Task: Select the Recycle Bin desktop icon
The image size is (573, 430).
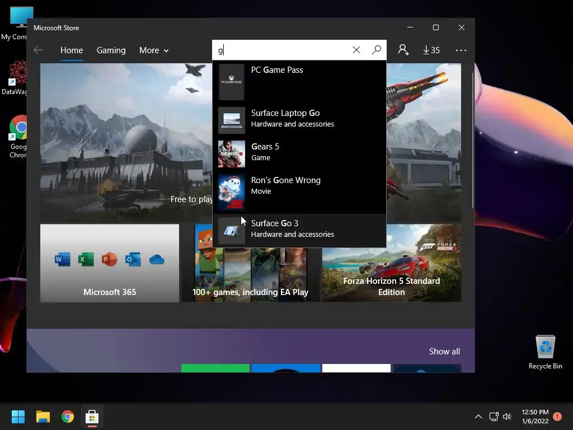Action: 545,352
